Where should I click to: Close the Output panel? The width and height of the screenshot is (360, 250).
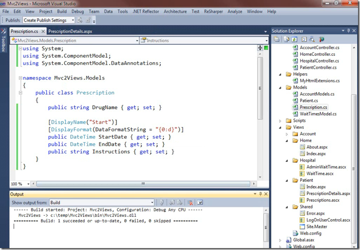(266, 194)
